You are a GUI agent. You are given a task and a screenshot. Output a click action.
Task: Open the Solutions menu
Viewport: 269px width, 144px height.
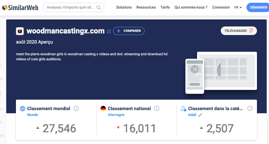click(x=124, y=7)
